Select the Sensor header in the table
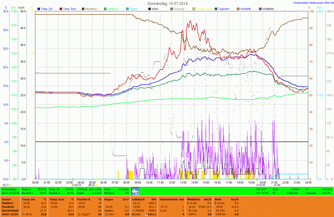The image size is (334, 217). tap(7, 199)
